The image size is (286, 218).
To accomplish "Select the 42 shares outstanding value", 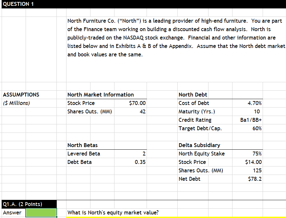I will tap(143, 111).
